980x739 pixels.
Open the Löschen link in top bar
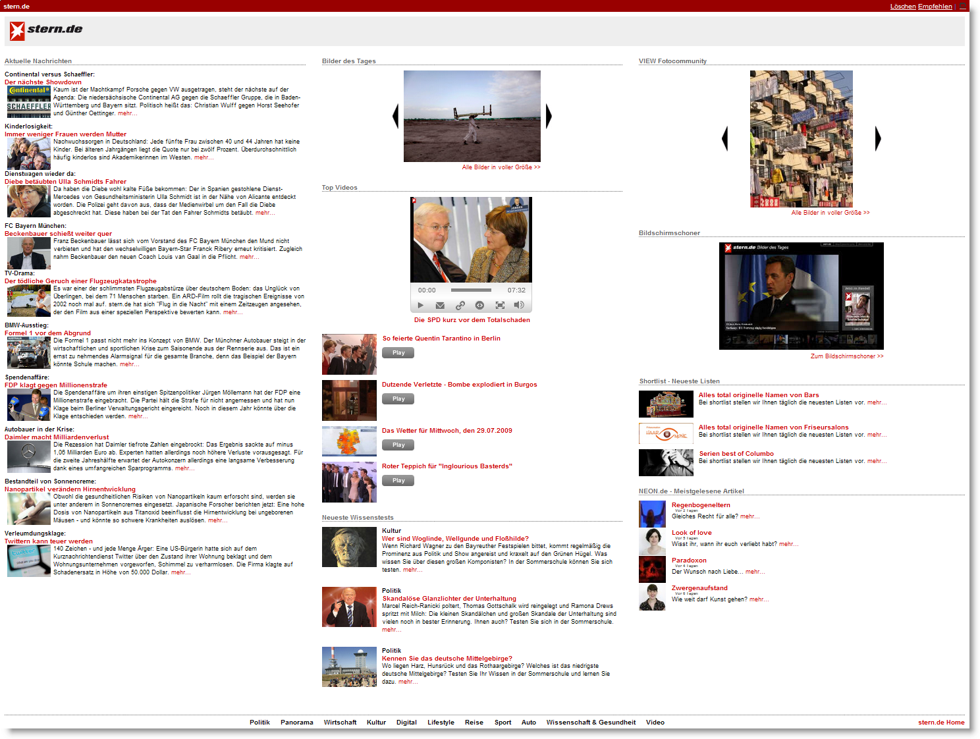[903, 7]
